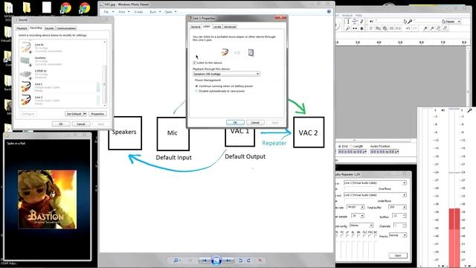Click Audacity's undo arrow icon

(408, 28)
